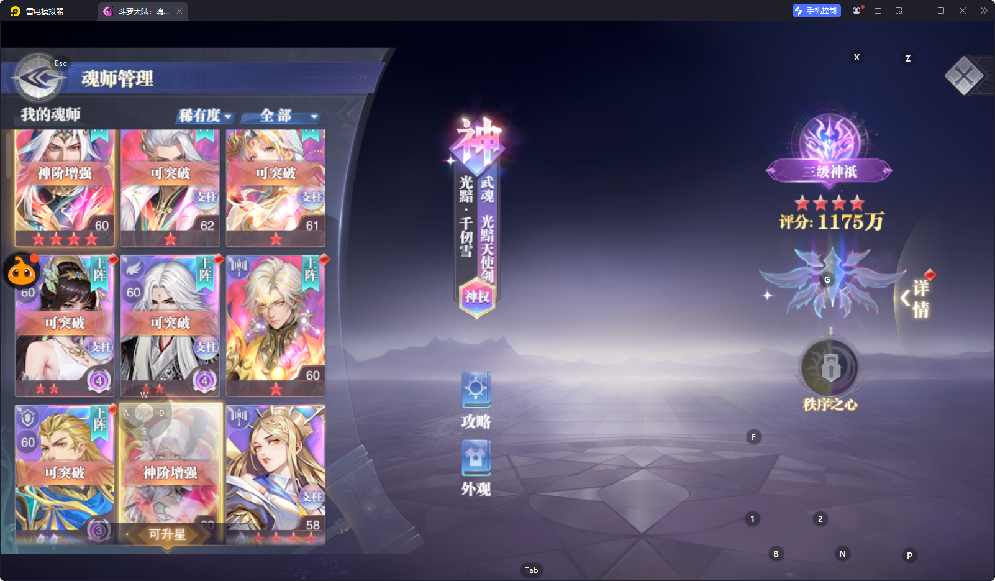
Task: Close the screen with the diamond X button
Action: 964,76
